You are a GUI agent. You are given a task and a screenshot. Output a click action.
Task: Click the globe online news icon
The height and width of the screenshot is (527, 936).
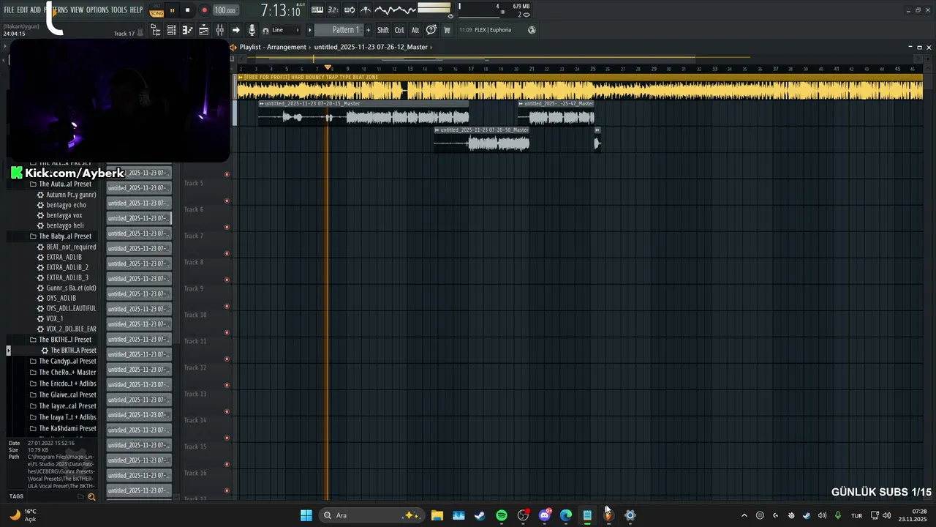tap(532, 30)
